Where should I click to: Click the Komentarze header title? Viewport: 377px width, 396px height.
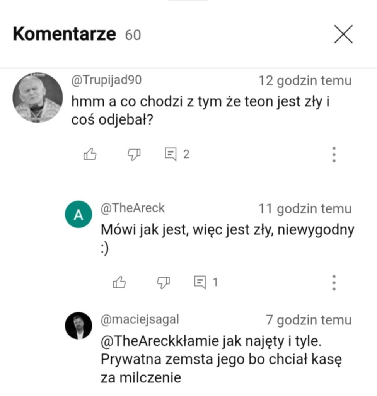click(x=64, y=35)
